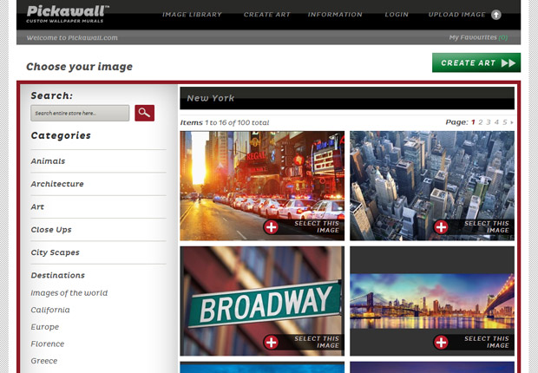Click plus icon on Times Square image
This screenshot has width=538, height=373.
tap(271, 227)
